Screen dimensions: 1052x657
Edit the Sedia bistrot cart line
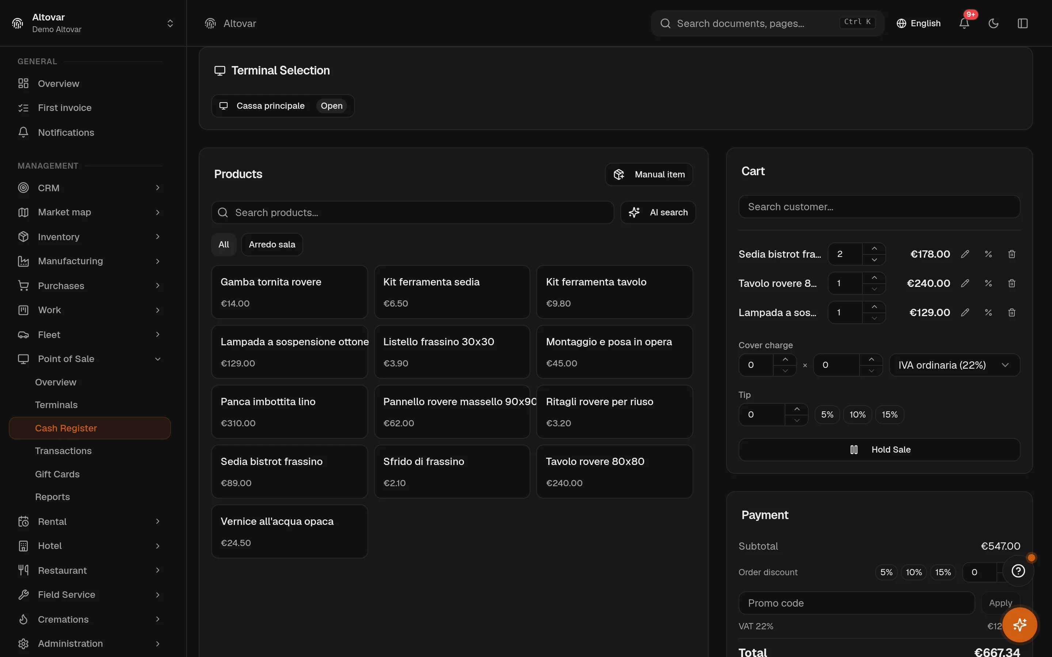click(x=965, y=254)
